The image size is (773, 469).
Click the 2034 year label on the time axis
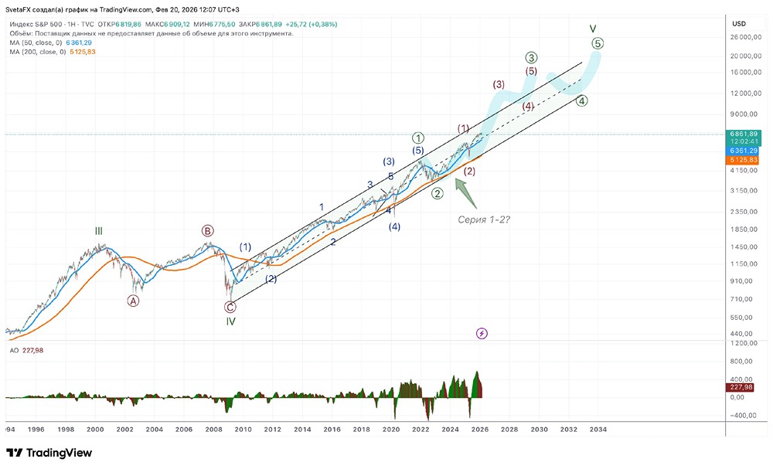click(x=598, y=429)
